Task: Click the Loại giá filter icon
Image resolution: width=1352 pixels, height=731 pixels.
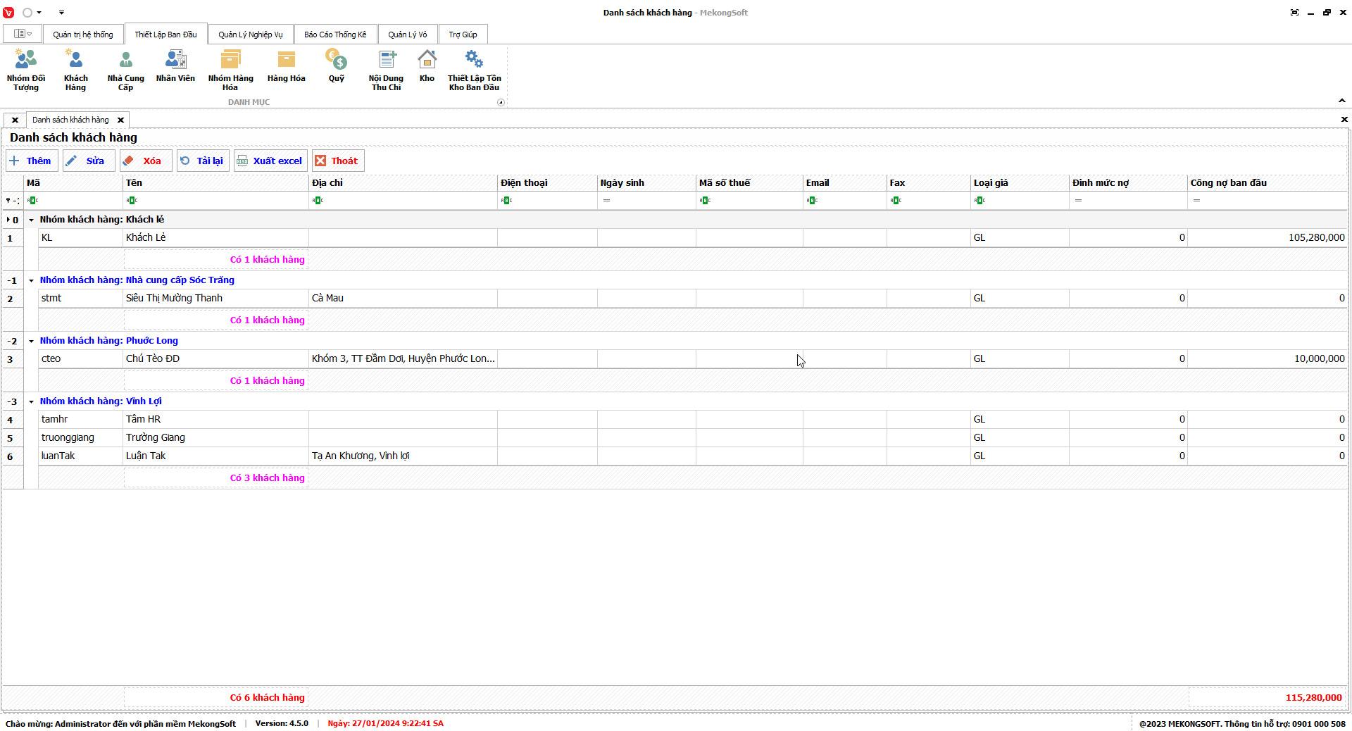Action: click(979, 201)
